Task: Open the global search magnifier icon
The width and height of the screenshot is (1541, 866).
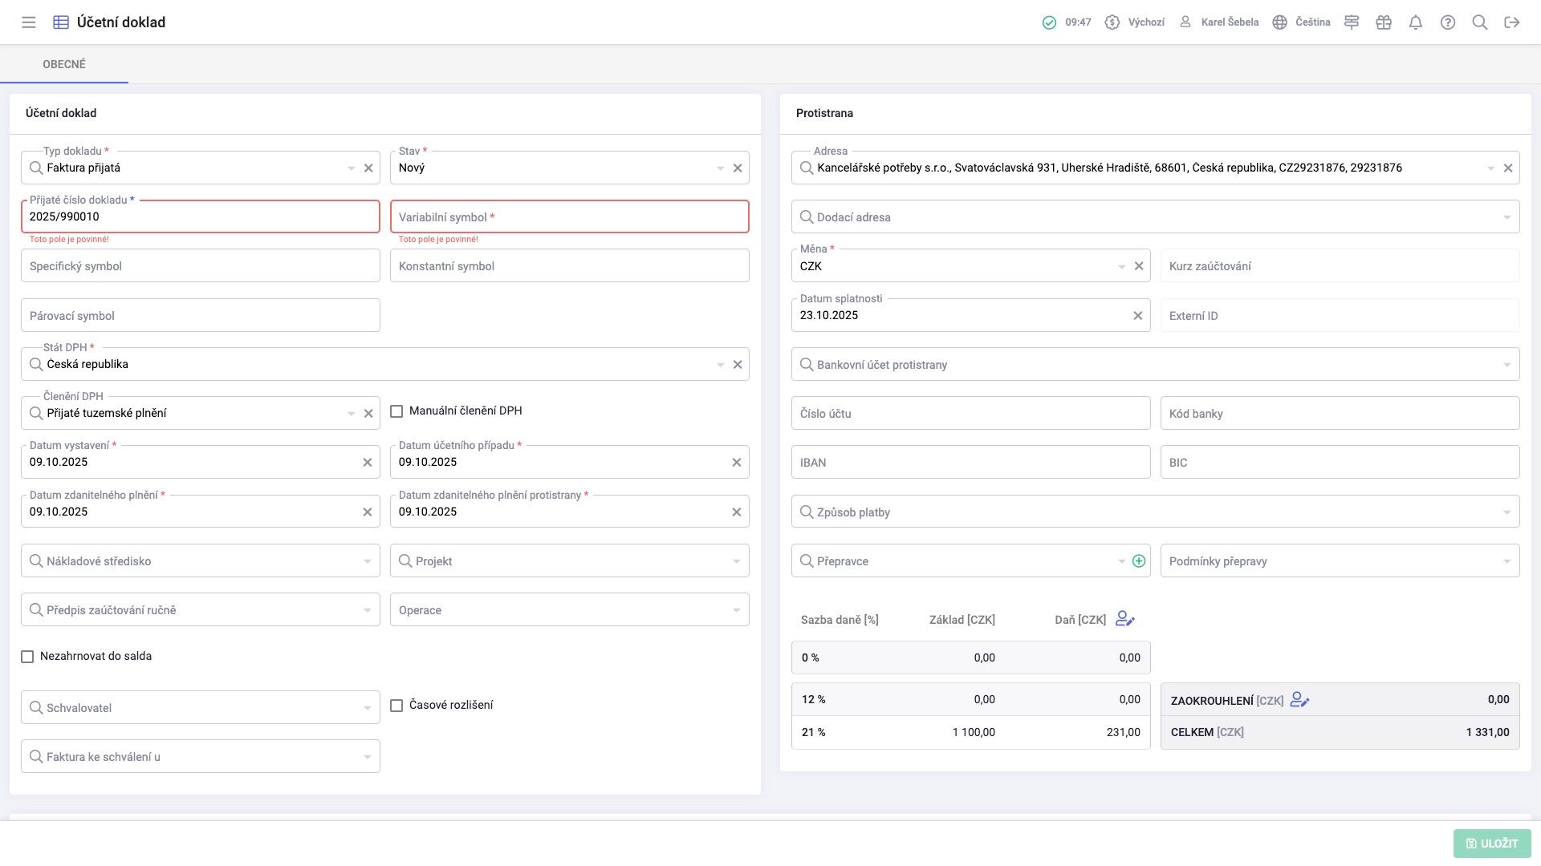Action: (1480, 22)
